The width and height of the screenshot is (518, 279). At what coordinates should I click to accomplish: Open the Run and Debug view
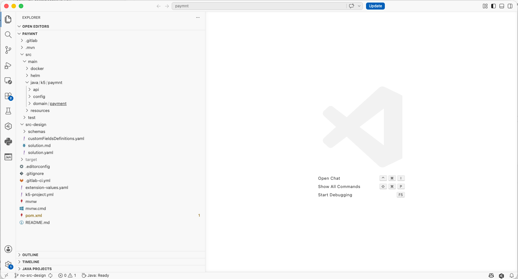tap(8, 66)
